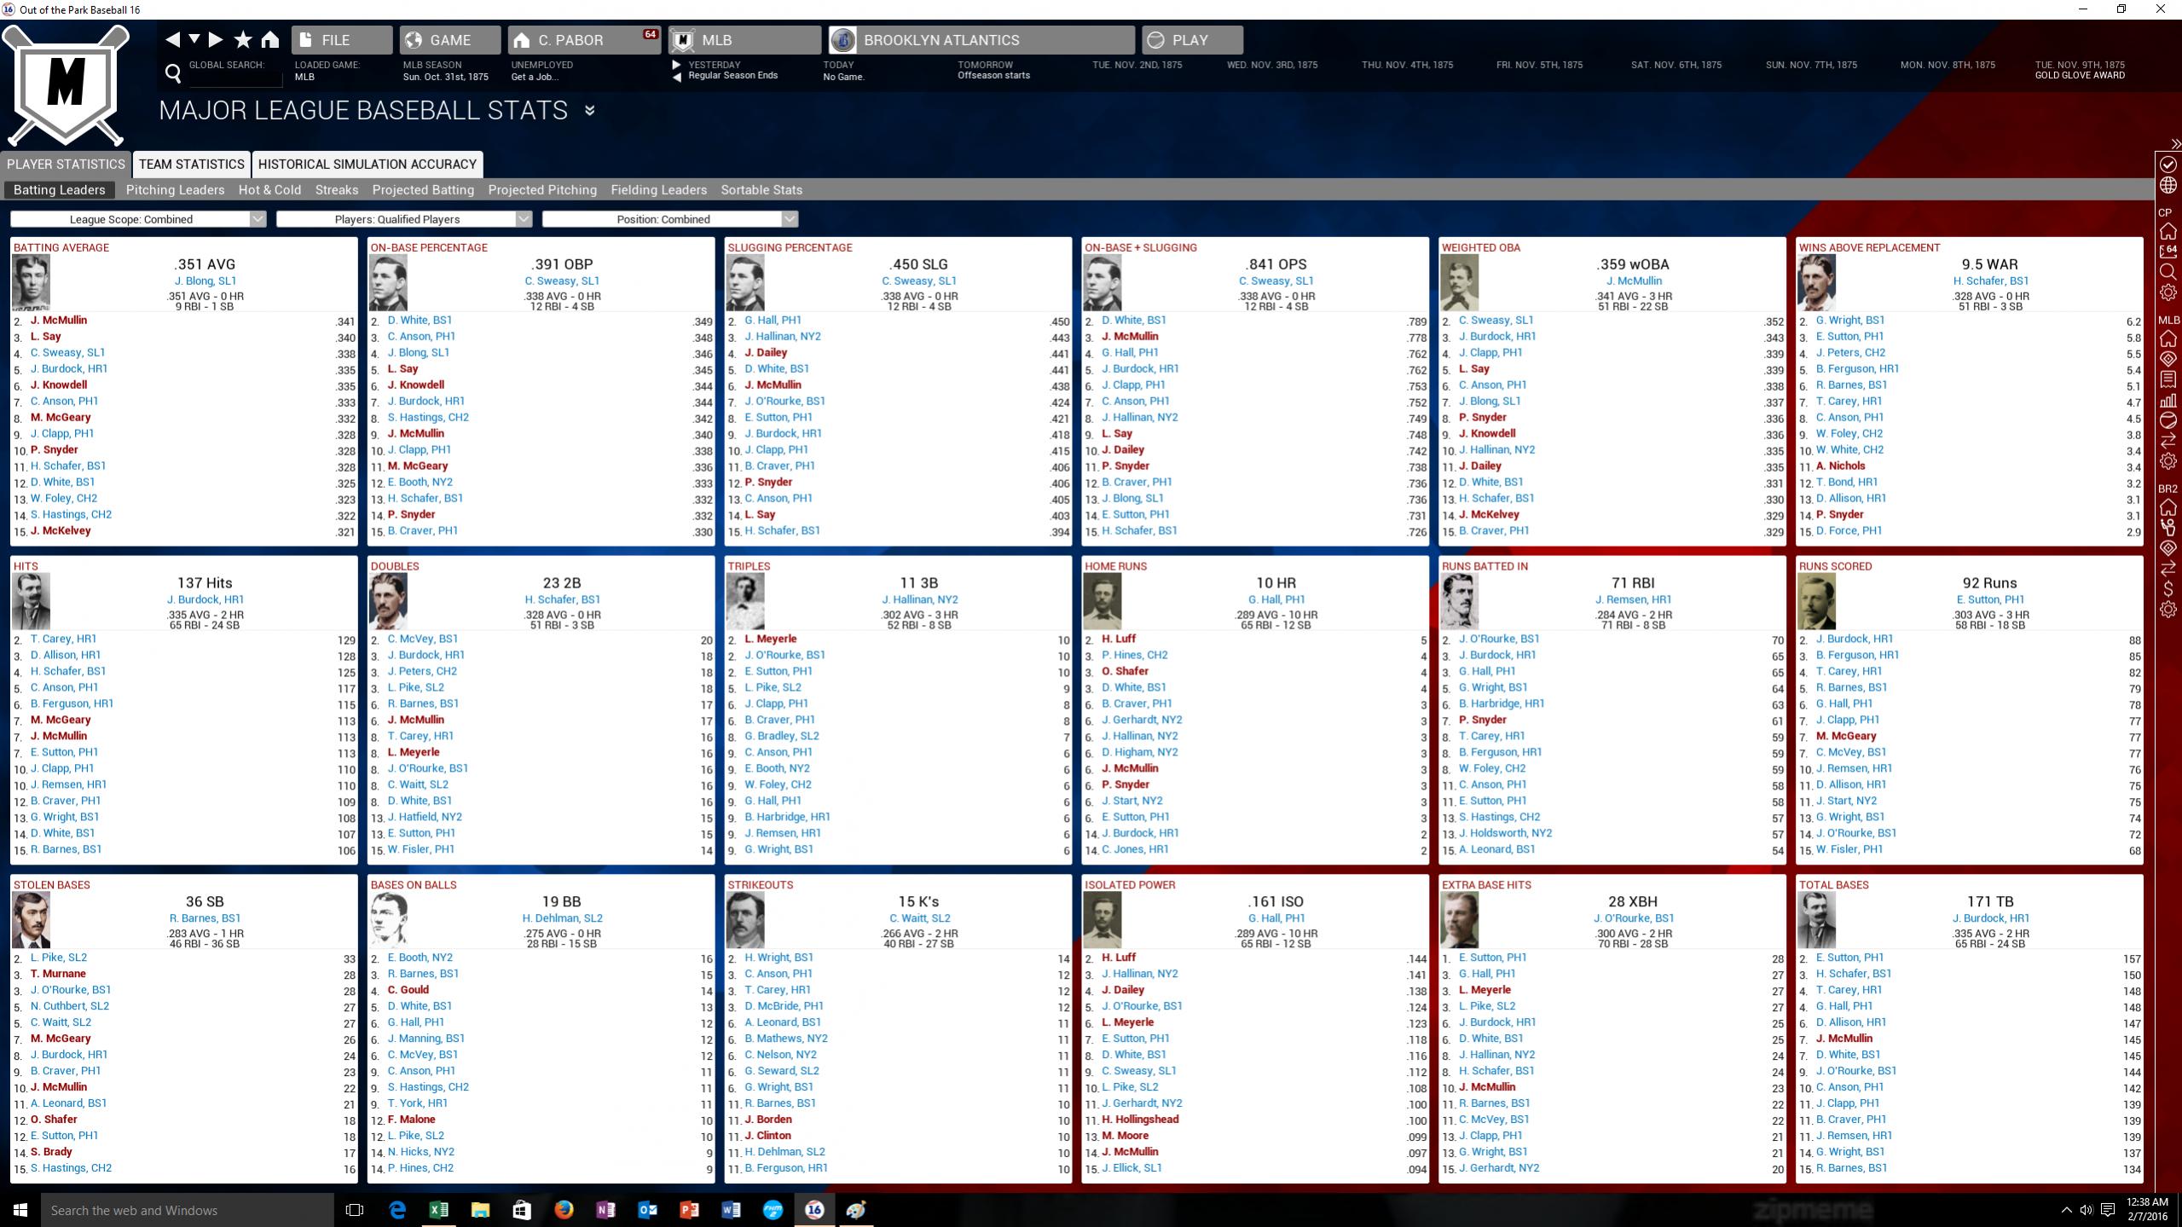Click the bookmark star icon

(x=243, y=39)
